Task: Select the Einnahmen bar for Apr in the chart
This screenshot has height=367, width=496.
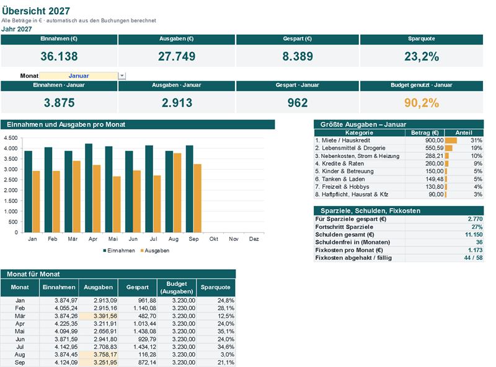Action: pyautogui.click(x=89, y=188)
